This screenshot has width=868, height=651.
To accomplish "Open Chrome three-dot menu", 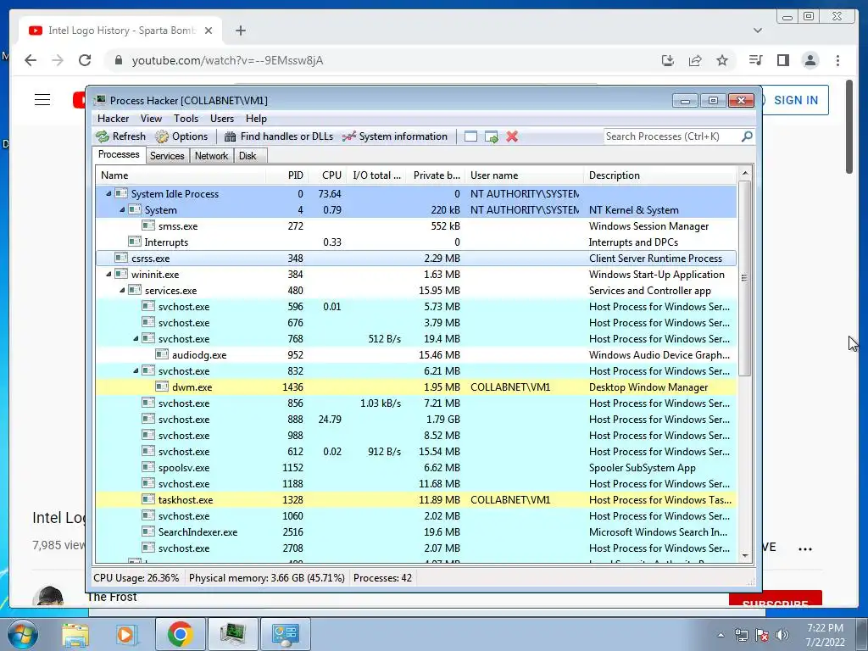I will 837,60.
